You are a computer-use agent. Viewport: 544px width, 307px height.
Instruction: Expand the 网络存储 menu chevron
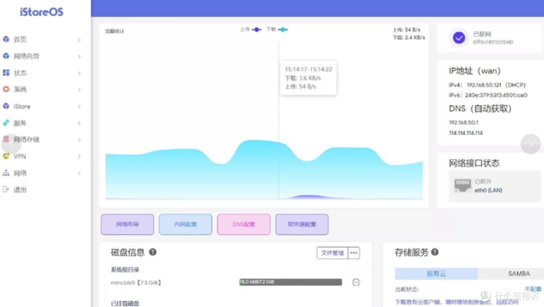coord(79,140)
